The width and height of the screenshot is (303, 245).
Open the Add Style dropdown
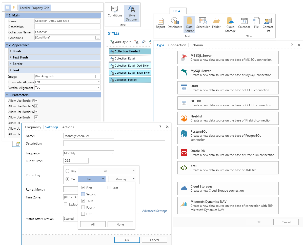click(120, 42)
